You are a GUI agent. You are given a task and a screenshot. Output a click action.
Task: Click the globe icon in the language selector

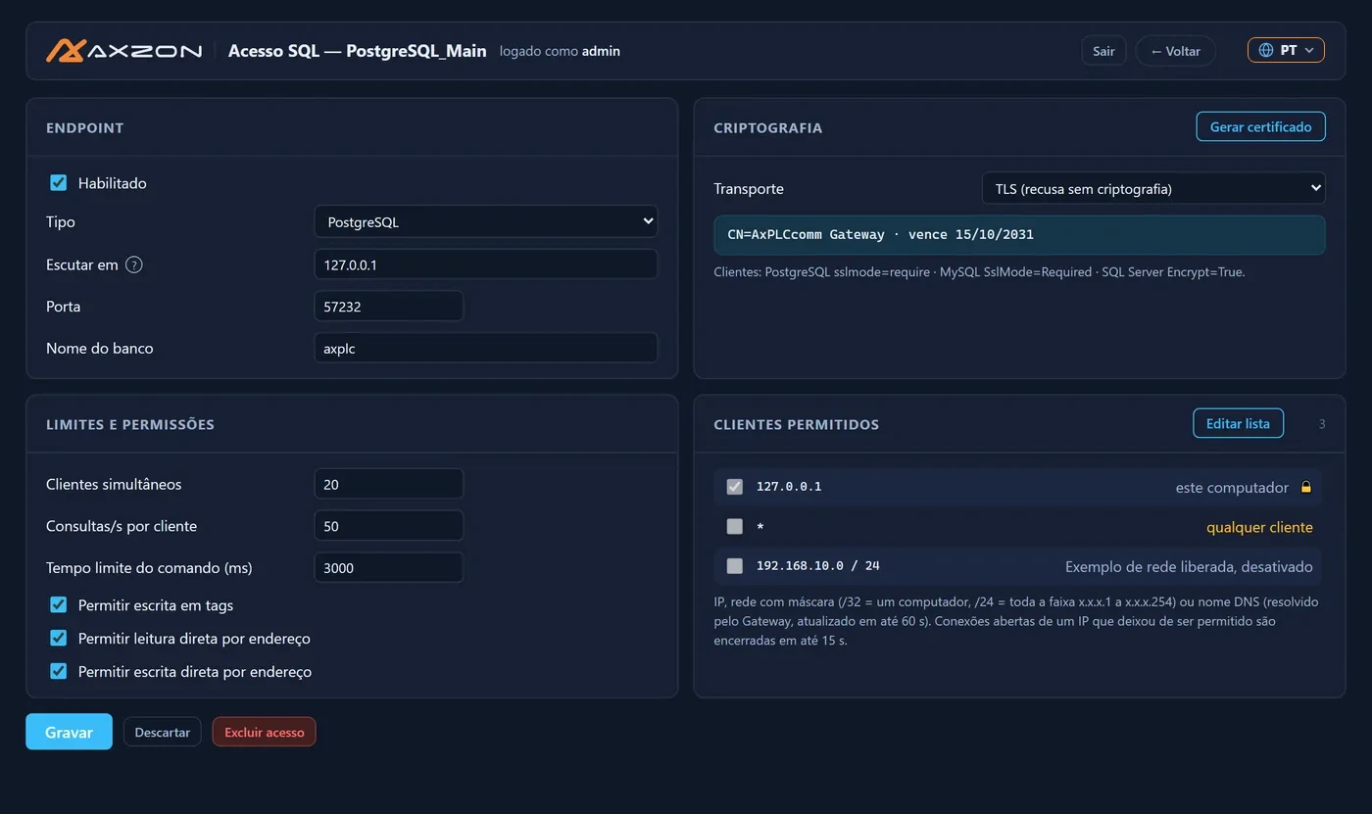pyautogui.click(x=1266, y=50)
